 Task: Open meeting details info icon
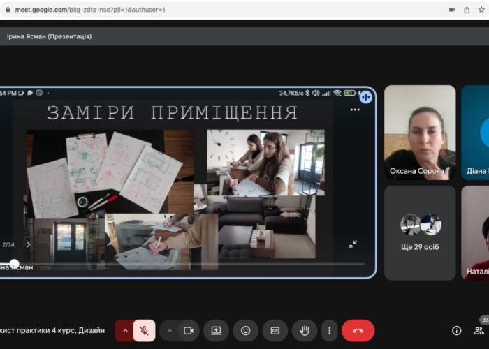tap(456, 330)
